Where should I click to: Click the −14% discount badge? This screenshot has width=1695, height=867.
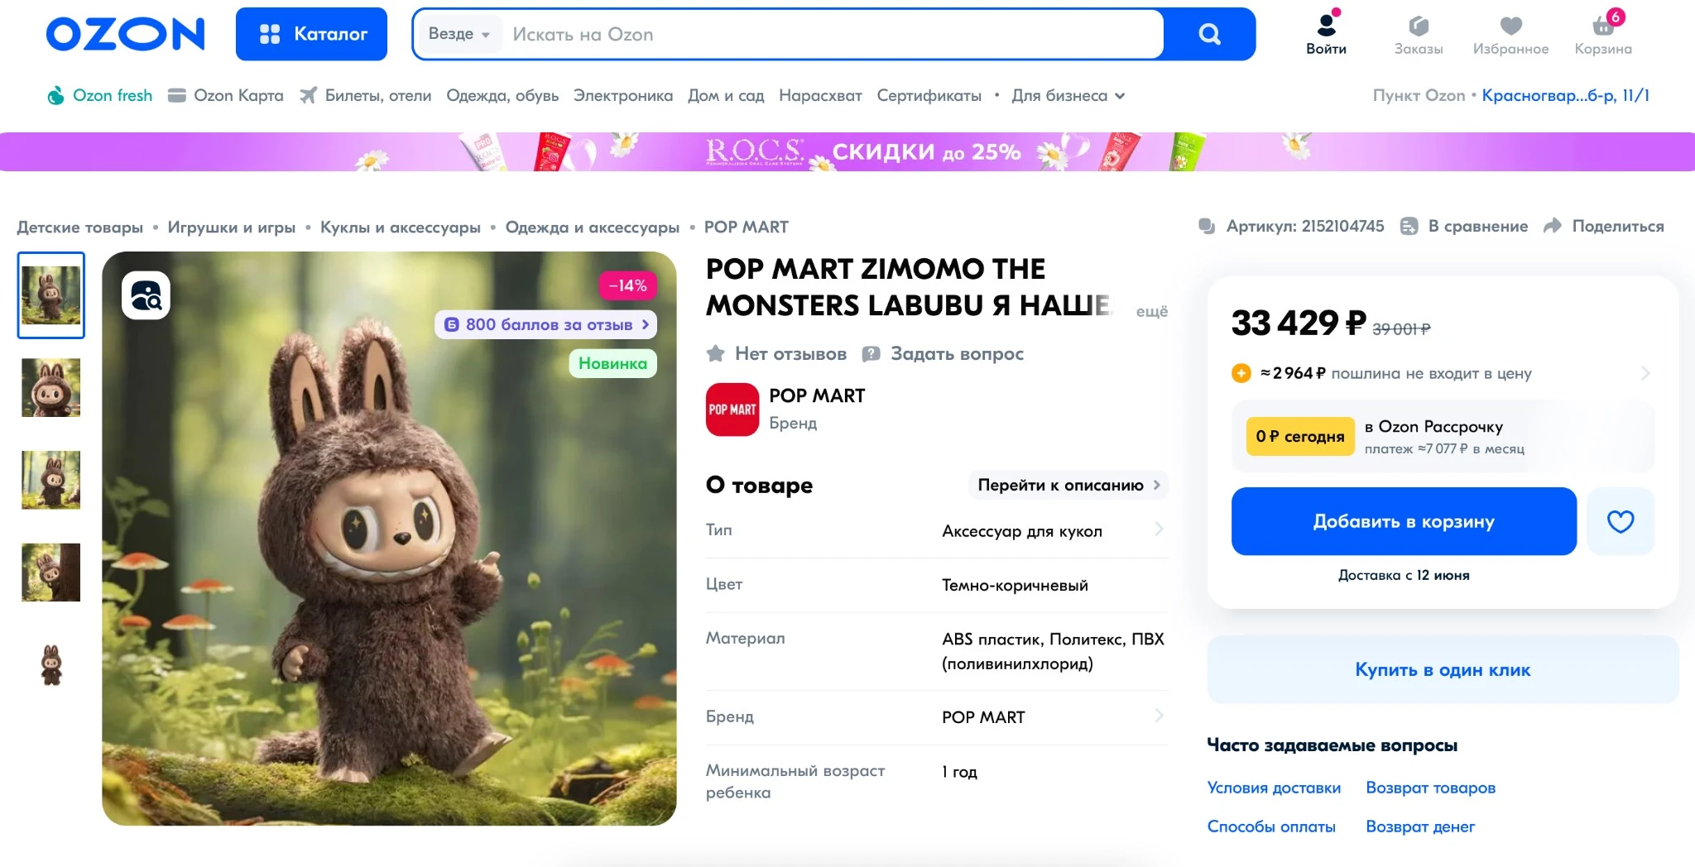(x=627, y=285)
